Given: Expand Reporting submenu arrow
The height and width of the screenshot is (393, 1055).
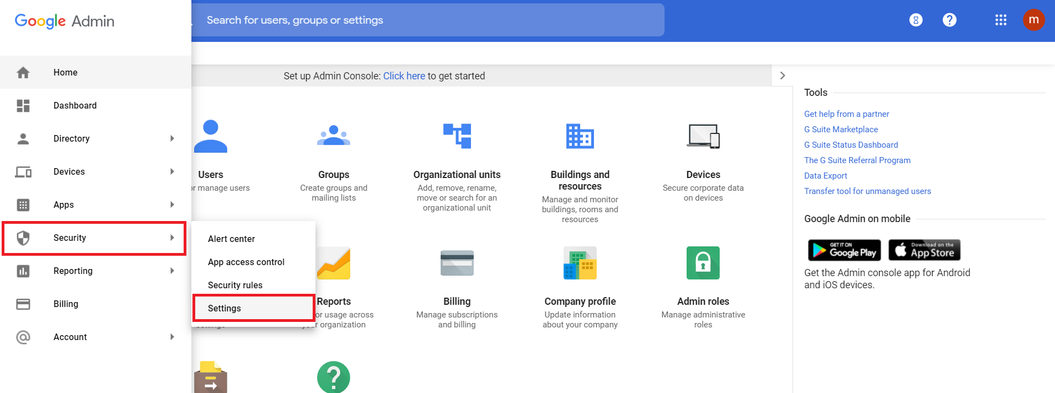Looking at the screenshot, I should (173, 271).
